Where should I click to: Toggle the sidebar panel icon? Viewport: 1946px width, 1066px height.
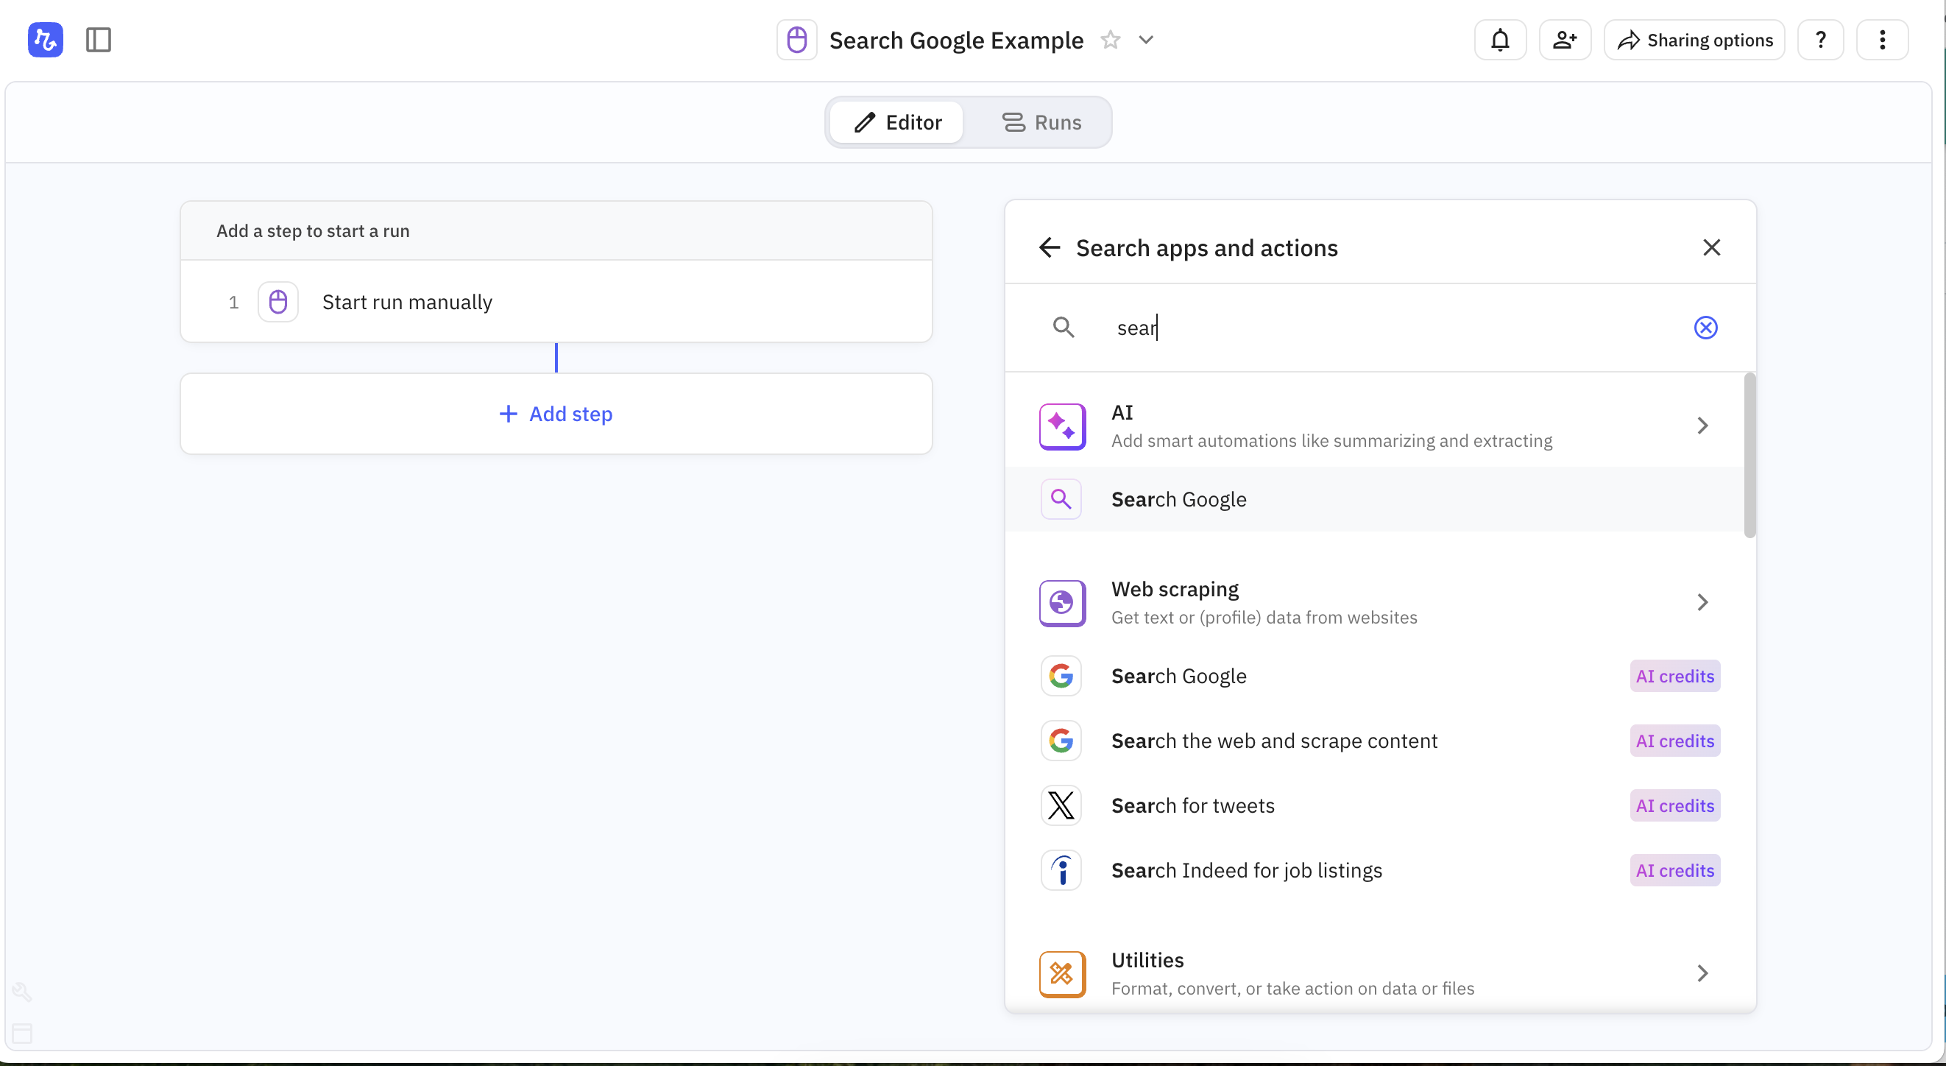point(98,39)
